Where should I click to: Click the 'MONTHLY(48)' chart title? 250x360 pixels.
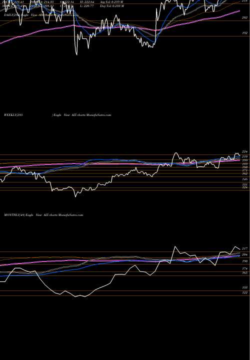pyautogui.click(x=14, y=215)
